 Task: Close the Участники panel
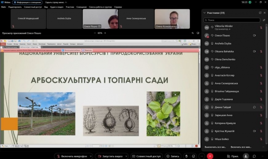[x=265, y=13]
